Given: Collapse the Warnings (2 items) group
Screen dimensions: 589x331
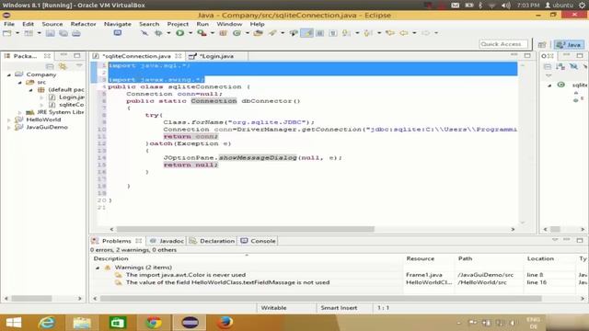Looking at the screenshot, I should point(98,268).
